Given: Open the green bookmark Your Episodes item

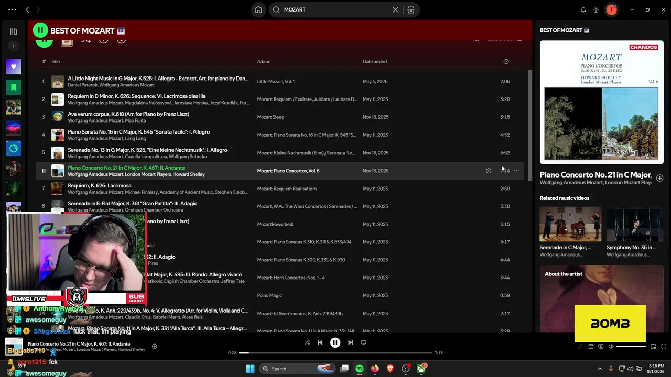Looking at the screenshot, I should point(14,87).
